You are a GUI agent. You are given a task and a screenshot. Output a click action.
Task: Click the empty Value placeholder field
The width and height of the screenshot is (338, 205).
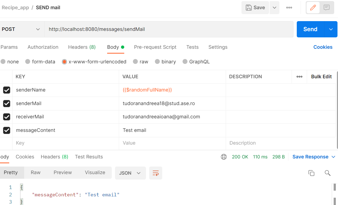pyautogui.click(x=172, y=143)
